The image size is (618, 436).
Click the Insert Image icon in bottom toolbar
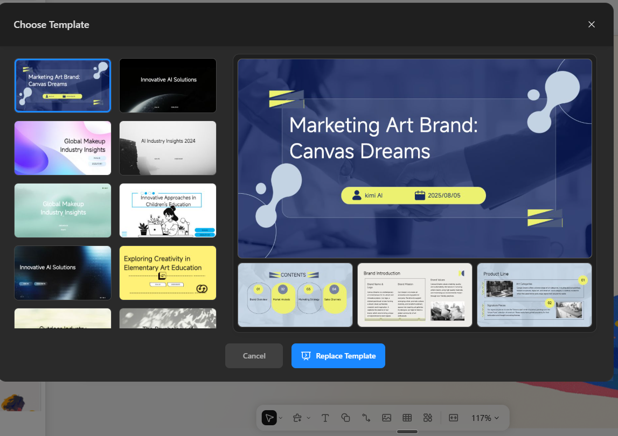tap(387, 418)
